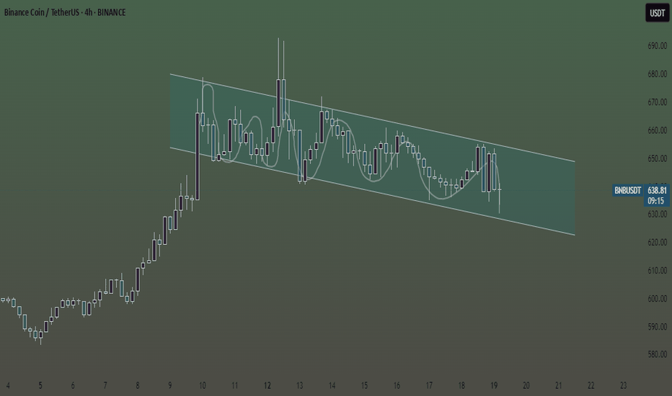Click date 15 on the time axis
The height and width of the screenshot is (396, 672).
click(364, 386)
